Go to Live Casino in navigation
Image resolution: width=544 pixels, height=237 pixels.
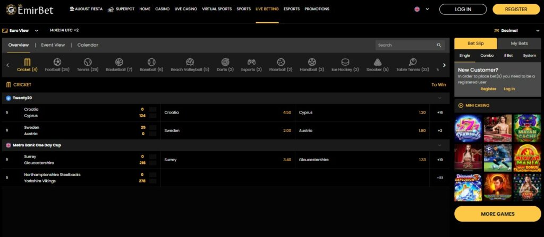(185, 9)
